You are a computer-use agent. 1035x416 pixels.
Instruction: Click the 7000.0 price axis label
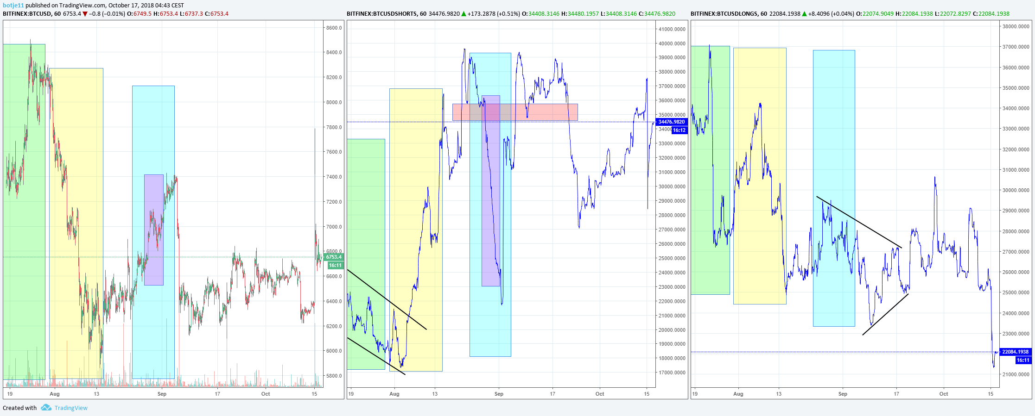334,227
